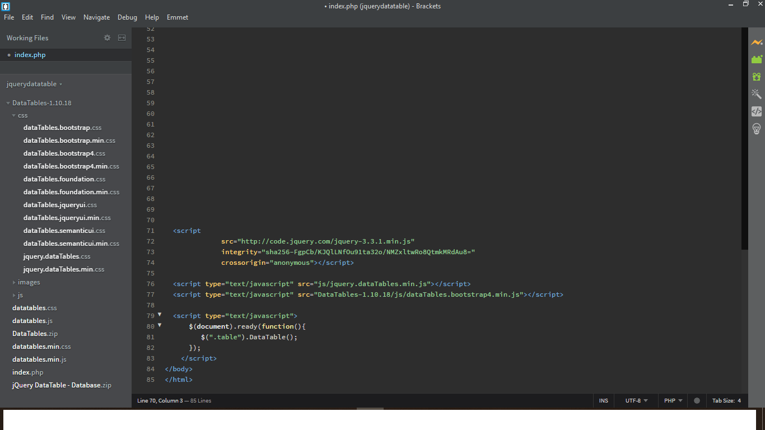765x430 pixels.
Task: Toggle the INS insert mode indicator
Action: [603, 401]
